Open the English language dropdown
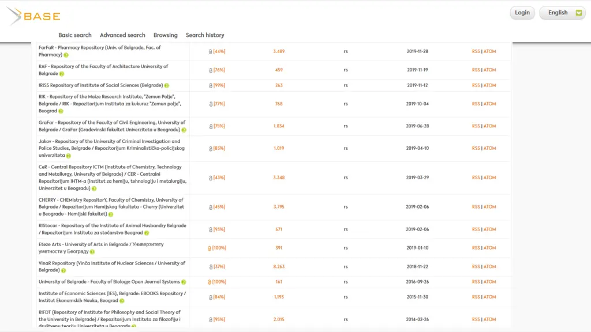Screen dimensions: 591x332 pos(562,13)
